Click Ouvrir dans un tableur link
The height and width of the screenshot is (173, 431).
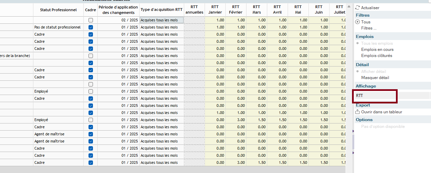(x=382, y=112)
